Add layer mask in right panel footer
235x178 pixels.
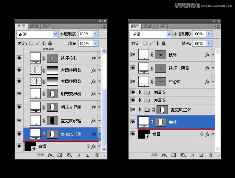coord(173,155)
